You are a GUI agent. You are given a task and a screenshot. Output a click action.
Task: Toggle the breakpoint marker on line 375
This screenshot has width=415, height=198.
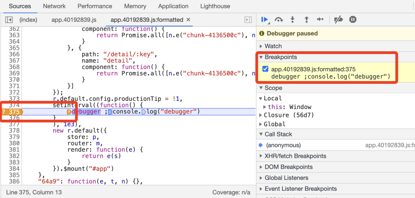point(12,112)
